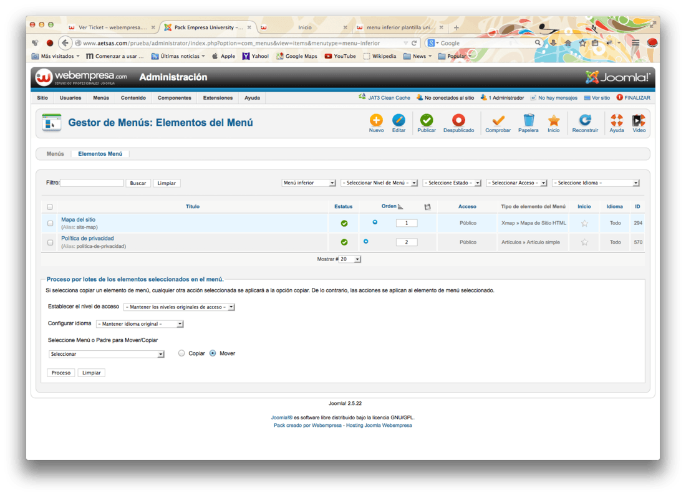The width and height of the screenshot is (686, 496).
Task: Toggle published status of Política de privacidad
Action: [344, 242]
